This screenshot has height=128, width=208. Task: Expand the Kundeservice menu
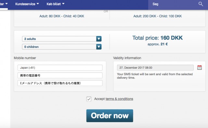[x=27, y=4]
